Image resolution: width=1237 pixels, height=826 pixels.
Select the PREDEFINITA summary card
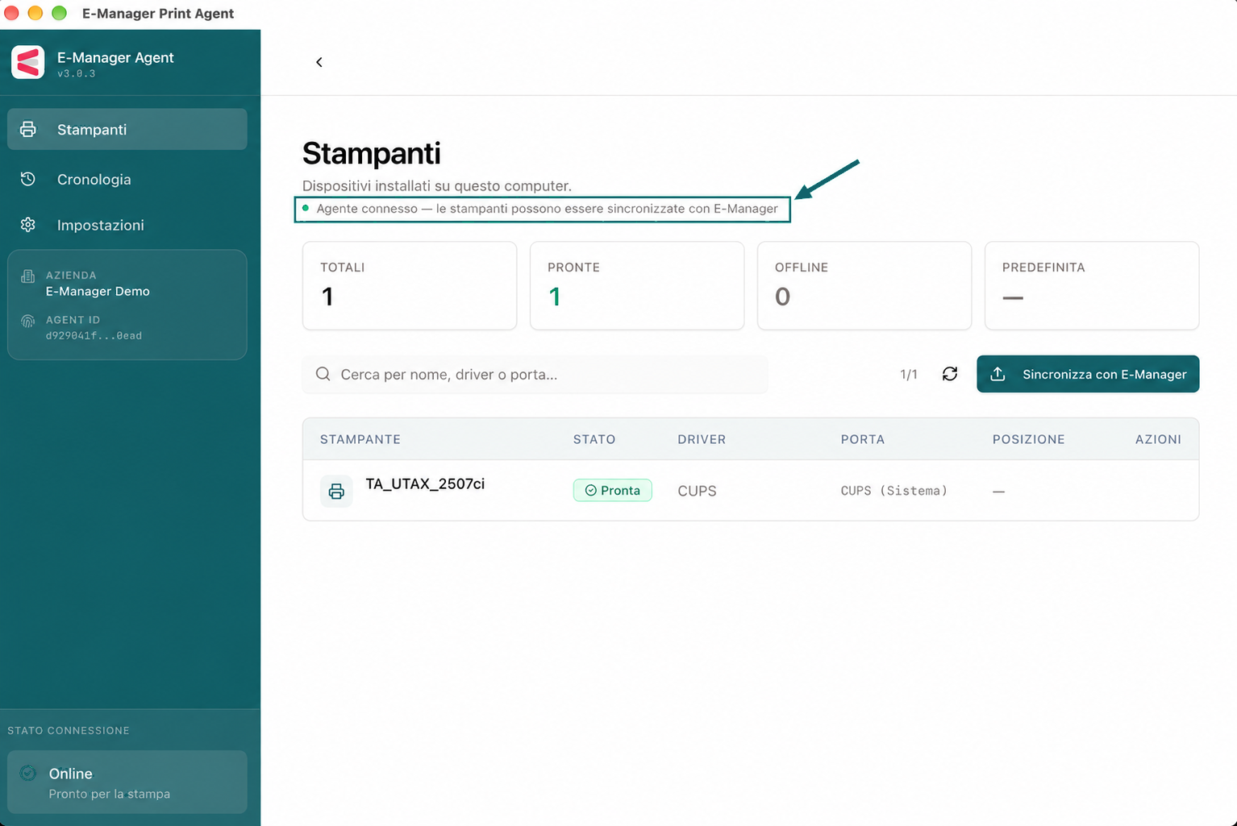[1092, 285]
